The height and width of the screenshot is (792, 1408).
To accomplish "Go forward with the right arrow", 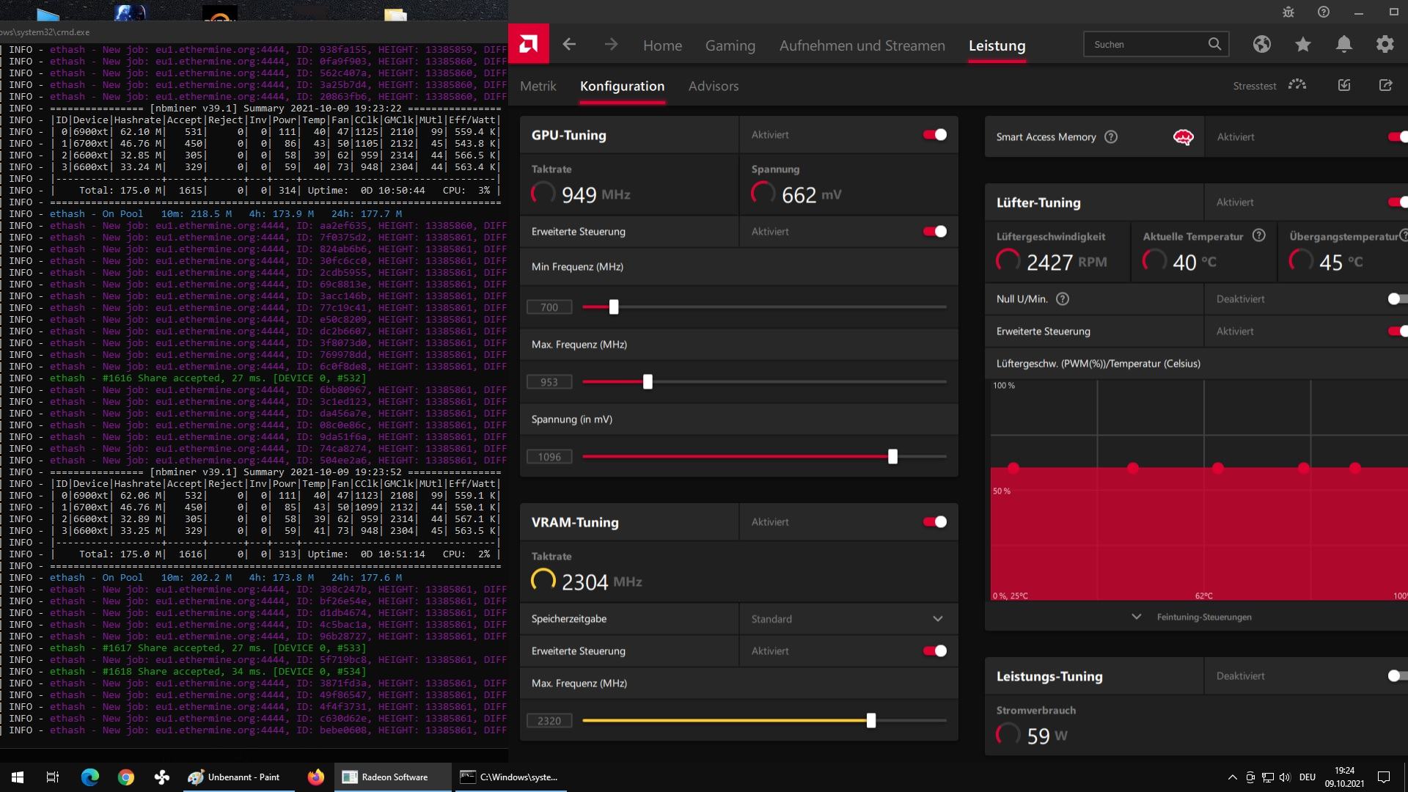I will tap(611, 45).
